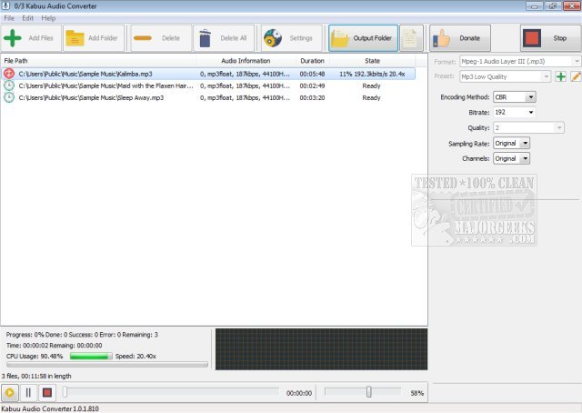Viewport: 582px width, 413px height.
Task: Open the Preset dropdown Mp3 Low Quality
Action: pos(505,77)
